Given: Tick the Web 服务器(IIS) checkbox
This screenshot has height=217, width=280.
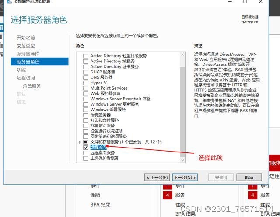Looking at the screenshot, I should click(x=86, y=93).
